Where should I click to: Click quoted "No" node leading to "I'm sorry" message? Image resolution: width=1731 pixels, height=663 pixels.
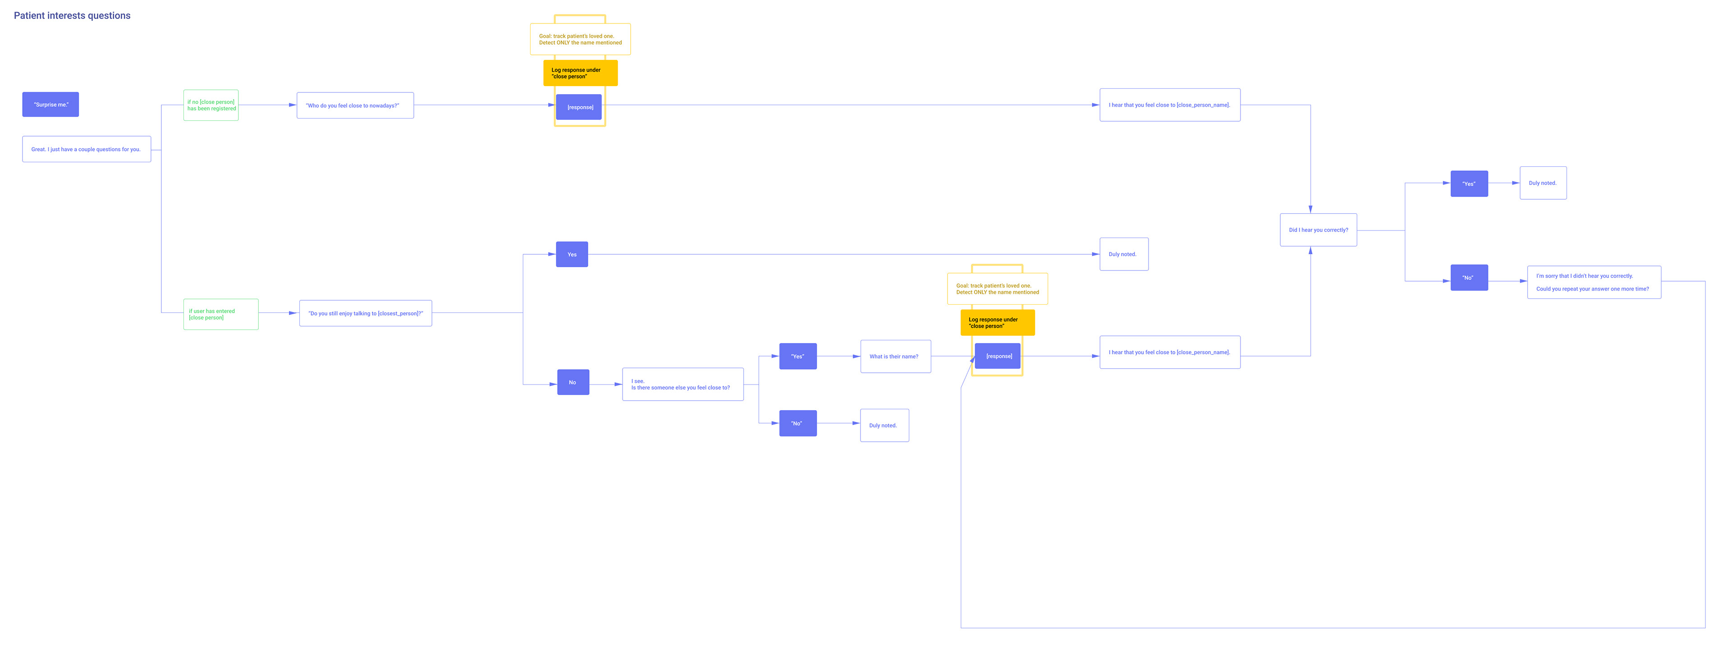coord(1468,278)
